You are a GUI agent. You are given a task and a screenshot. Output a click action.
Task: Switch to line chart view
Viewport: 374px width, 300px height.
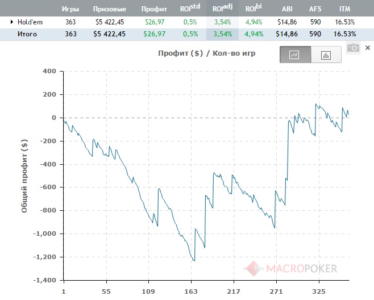click(x=296, y=55)
